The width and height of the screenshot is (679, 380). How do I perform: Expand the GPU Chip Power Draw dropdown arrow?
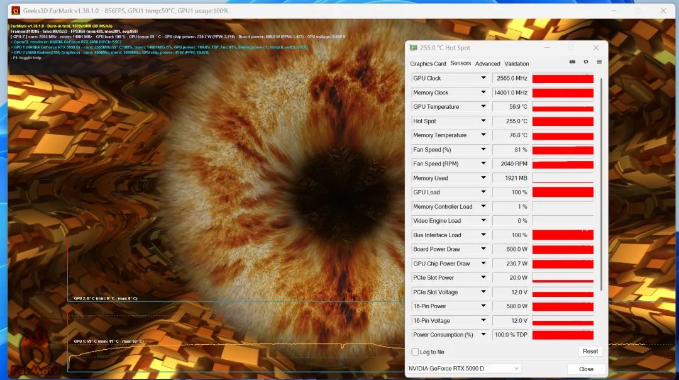tap(483, 264)
